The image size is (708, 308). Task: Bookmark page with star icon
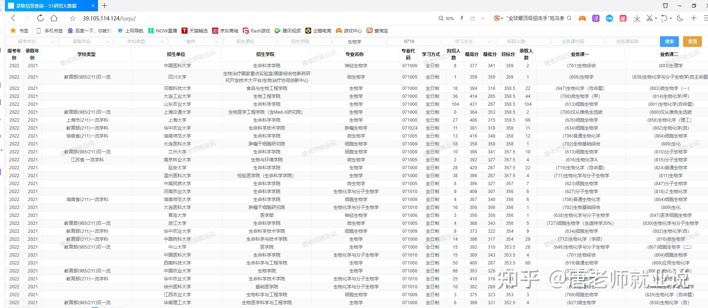73,19
